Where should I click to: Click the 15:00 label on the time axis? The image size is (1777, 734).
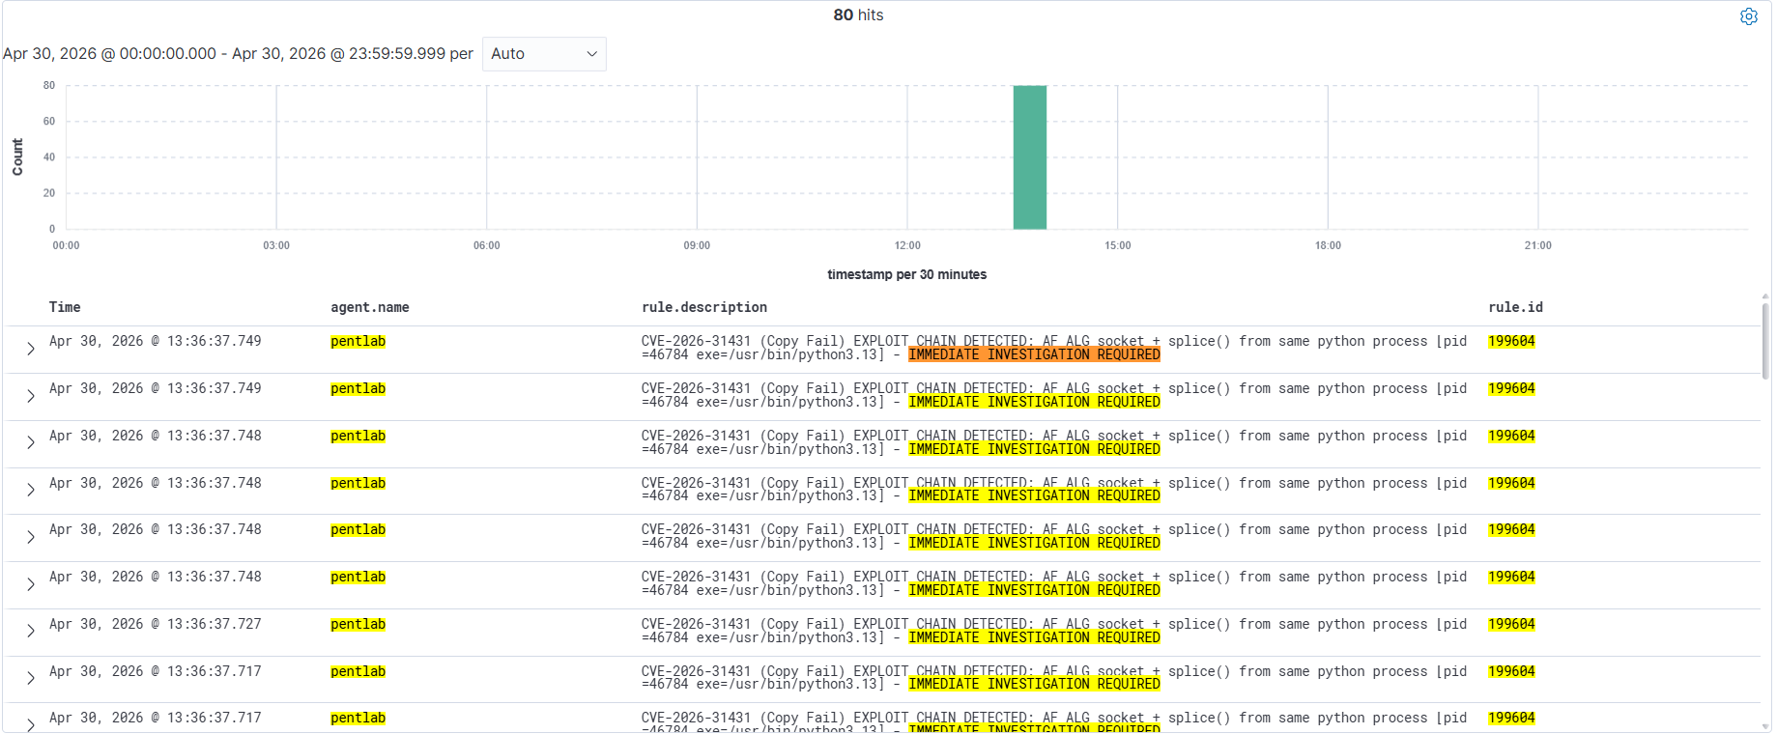[1118, 245]
